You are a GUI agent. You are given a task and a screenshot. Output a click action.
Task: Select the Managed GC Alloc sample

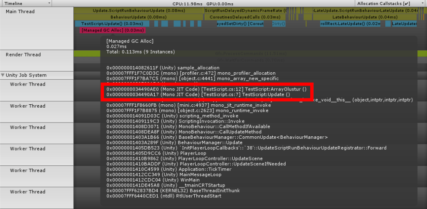[x=113, y=30]
